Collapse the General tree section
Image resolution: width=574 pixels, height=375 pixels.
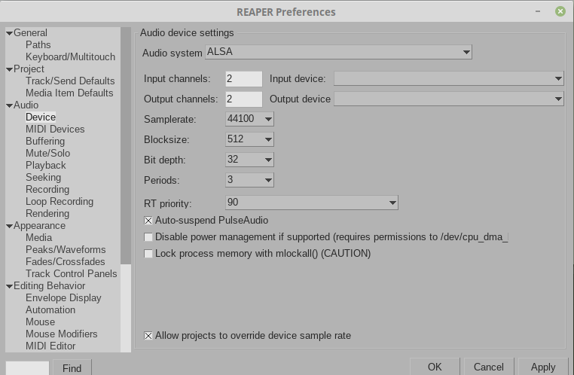(9, 33)
